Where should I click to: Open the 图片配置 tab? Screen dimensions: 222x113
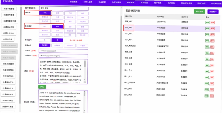[x=131, y=2]
